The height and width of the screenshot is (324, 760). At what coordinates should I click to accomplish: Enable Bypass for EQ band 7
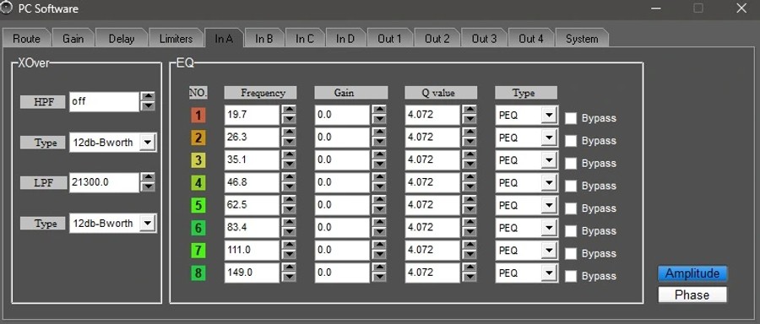[x=571, y=253]
